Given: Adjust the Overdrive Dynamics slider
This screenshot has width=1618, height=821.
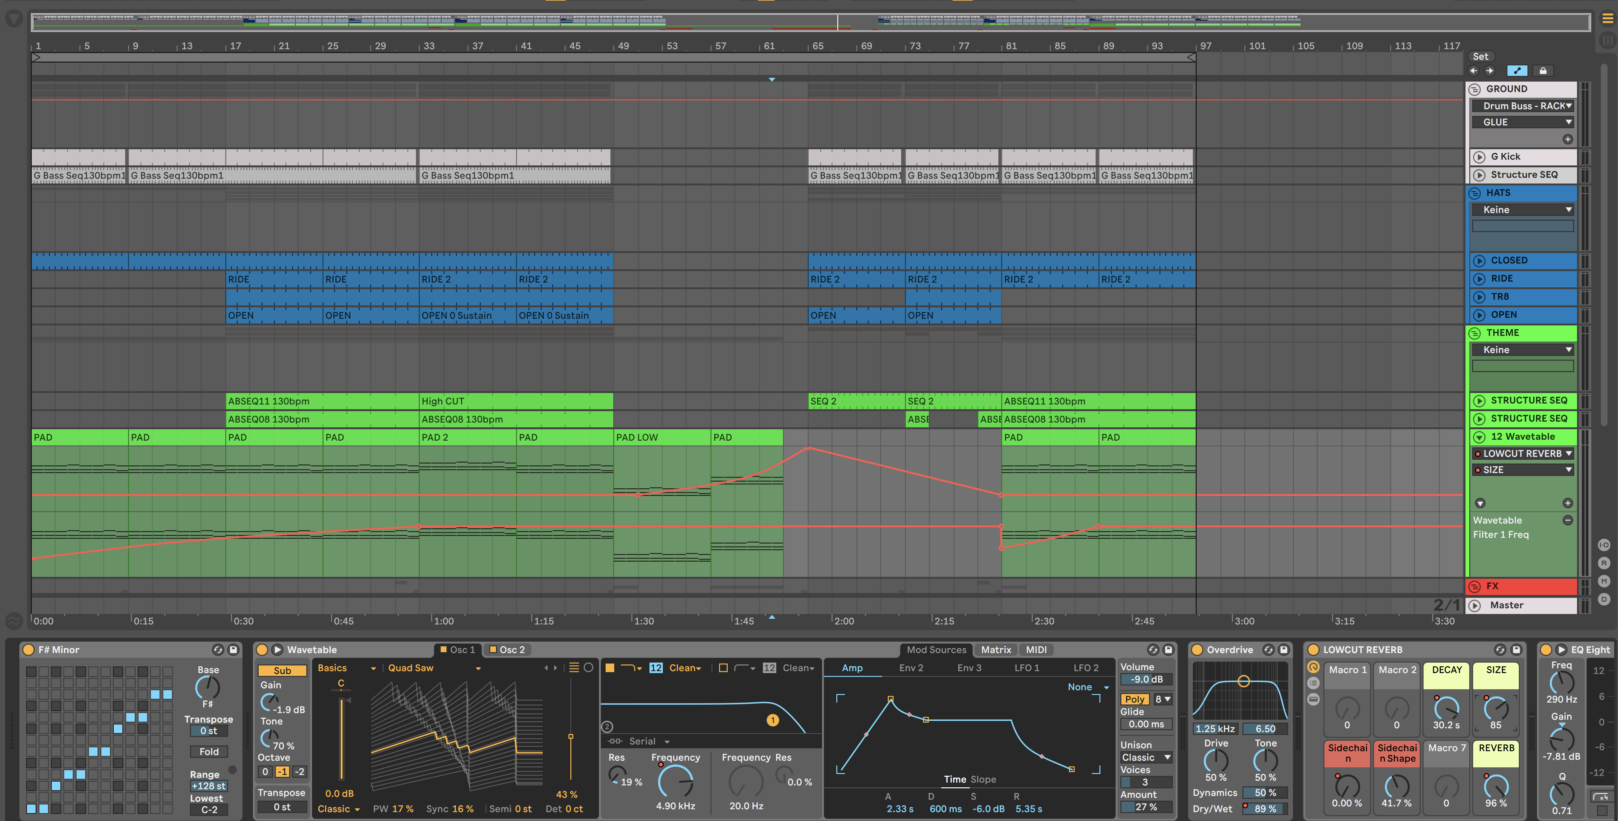Looking at the screenshot, I should click(1264, 792).
